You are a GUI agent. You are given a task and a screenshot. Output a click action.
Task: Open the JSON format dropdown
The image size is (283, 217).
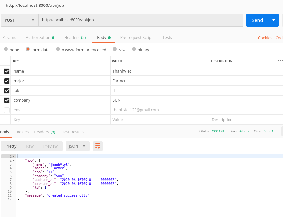point(77,146)
